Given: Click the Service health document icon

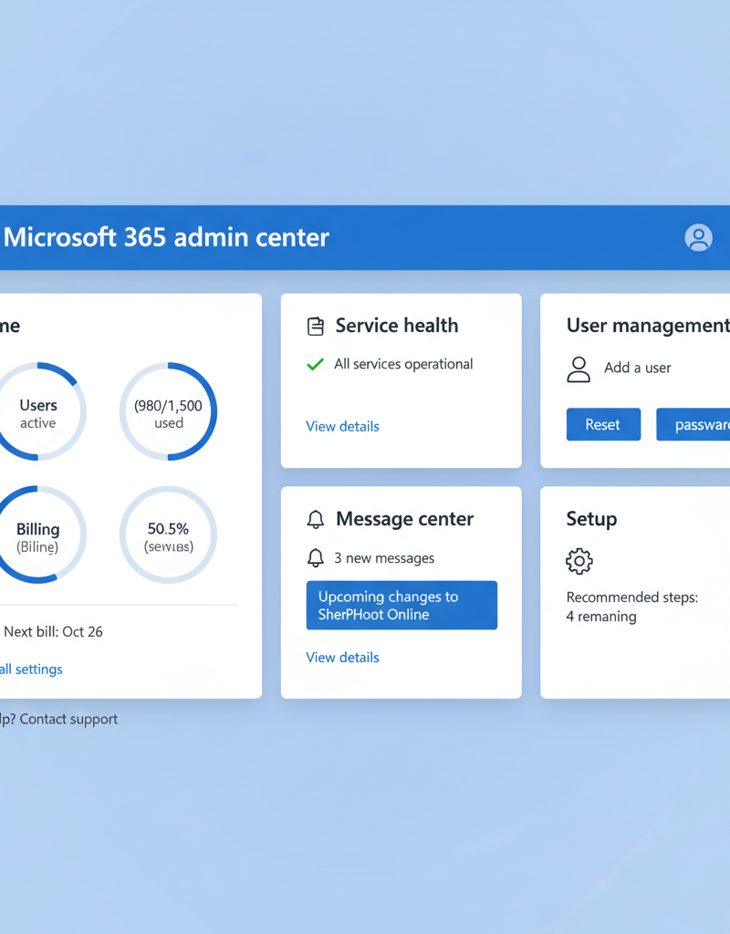Looking at the screenshot, I should pos(315,327).
